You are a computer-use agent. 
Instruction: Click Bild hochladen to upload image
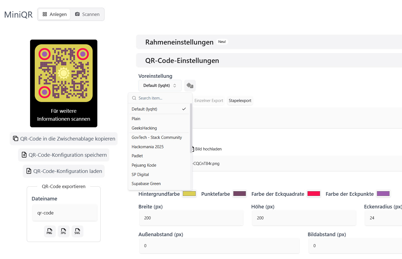(x=208, y=149)
